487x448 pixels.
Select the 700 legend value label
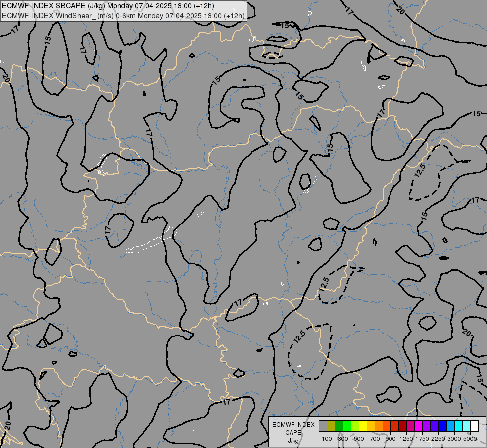(375, 439)
